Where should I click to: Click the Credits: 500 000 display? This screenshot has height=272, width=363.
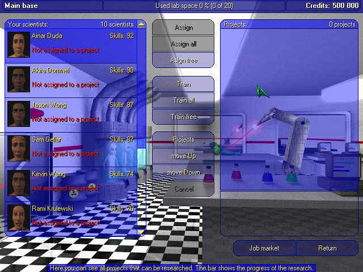tap(332, 6)
